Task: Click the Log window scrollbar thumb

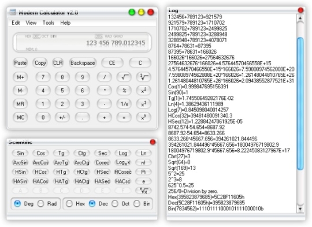Action: (x=300, y=103)
